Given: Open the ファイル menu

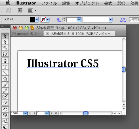Looking at the screenshot, I should pyautogui.click(x=49, y=3).
